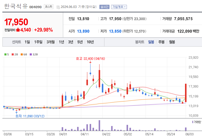Click the 코스피 market badge
Viewport: 202px width, 140px height.
coord(49,7)
